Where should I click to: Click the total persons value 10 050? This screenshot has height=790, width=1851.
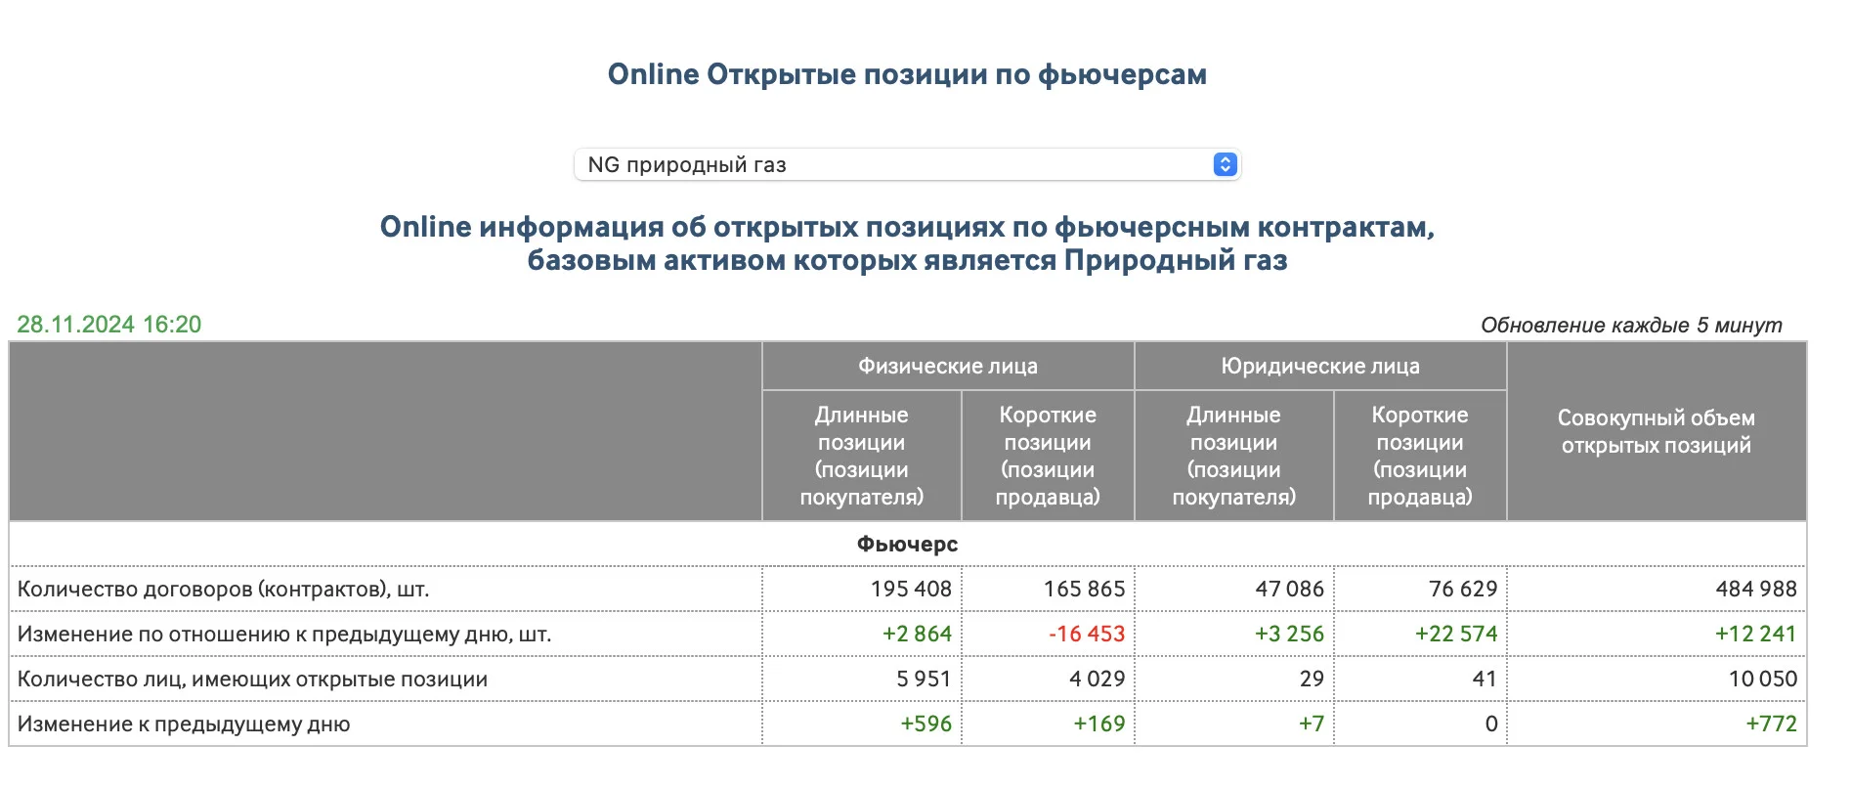click(x=1763, y=680)
